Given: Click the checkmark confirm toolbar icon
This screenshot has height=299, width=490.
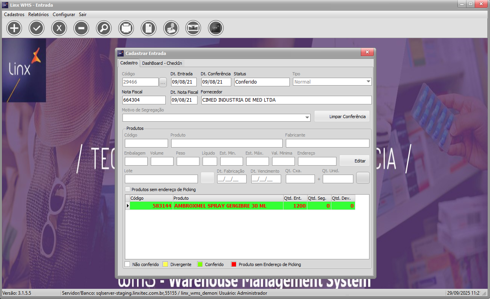Looking at the screenshot, I should click(37, 28).
